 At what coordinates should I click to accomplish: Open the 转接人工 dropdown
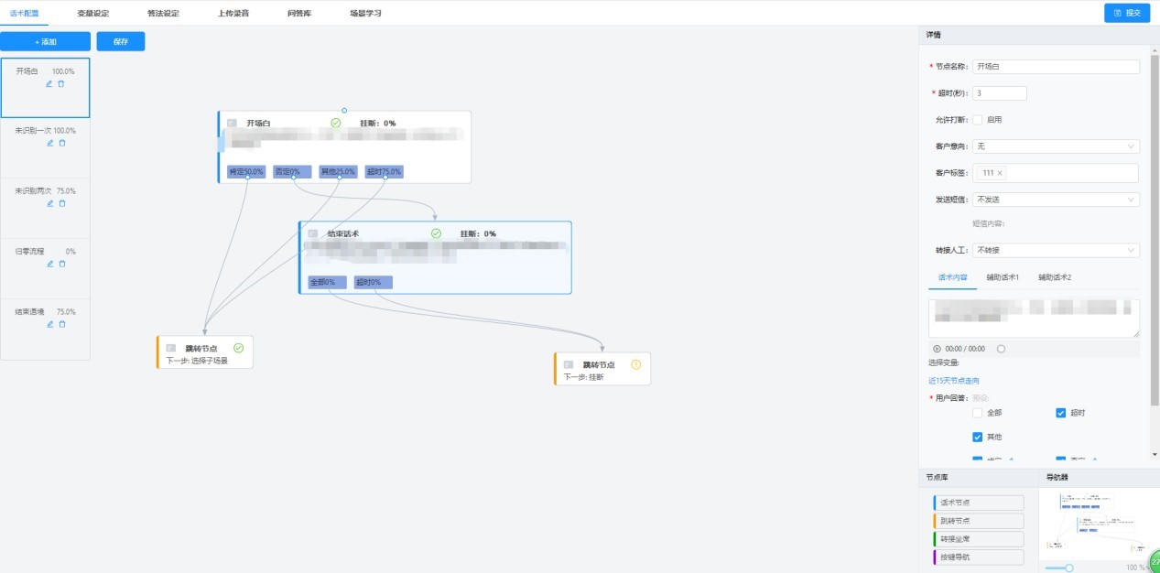1056,250
